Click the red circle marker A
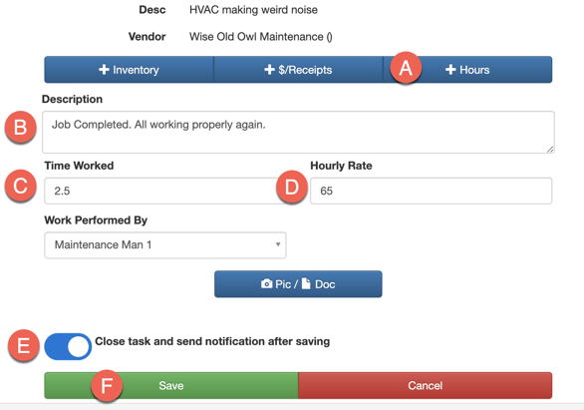The image size is (584, 410). (x=406, y=68)
